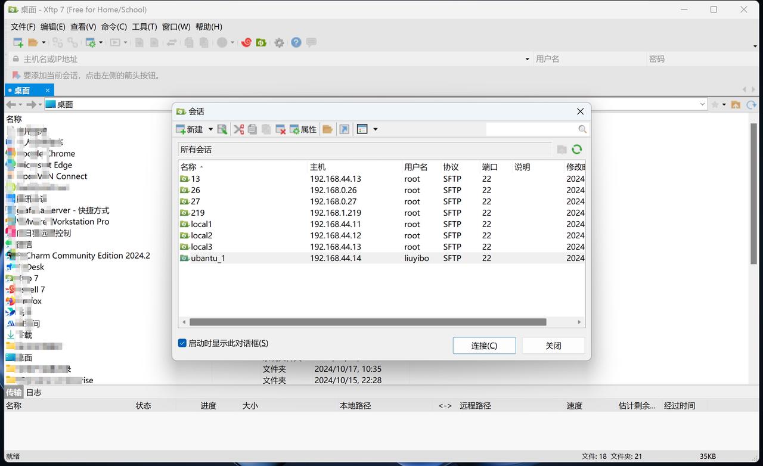The width and height of the screenshot is (763, 466).
Task: Click the 密码 field
Action: coord(703,59)
